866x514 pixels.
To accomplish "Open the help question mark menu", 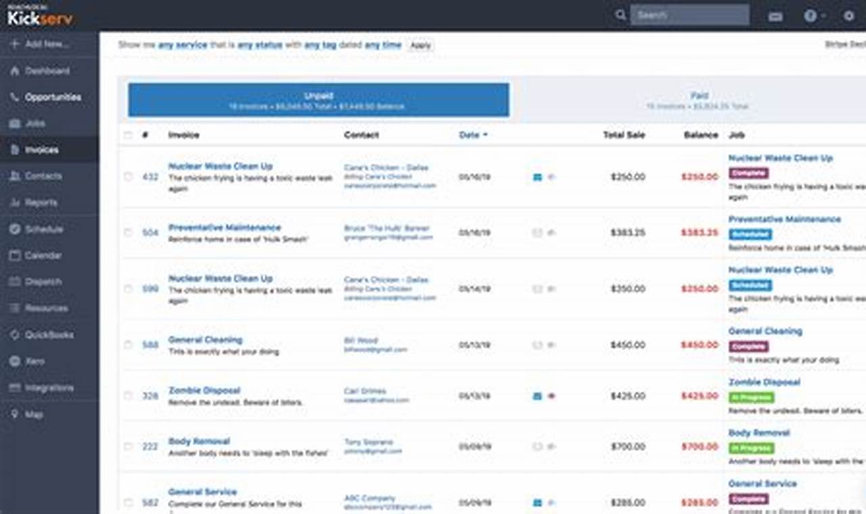I will (811, 15).
